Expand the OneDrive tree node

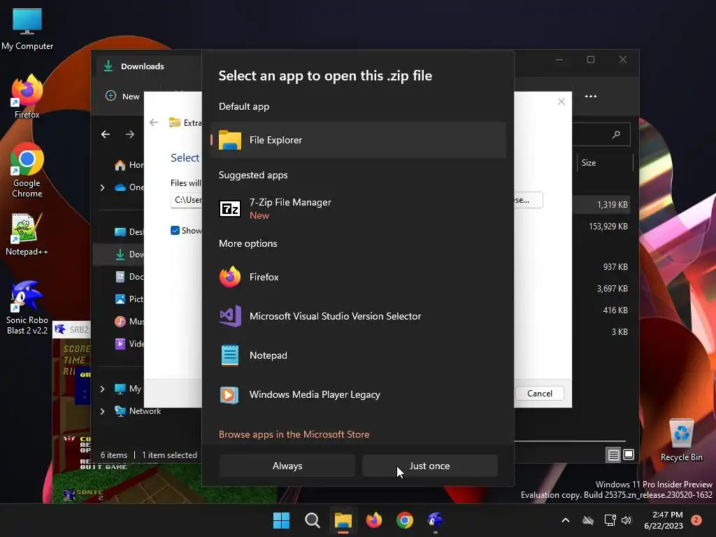pos(102,187)
